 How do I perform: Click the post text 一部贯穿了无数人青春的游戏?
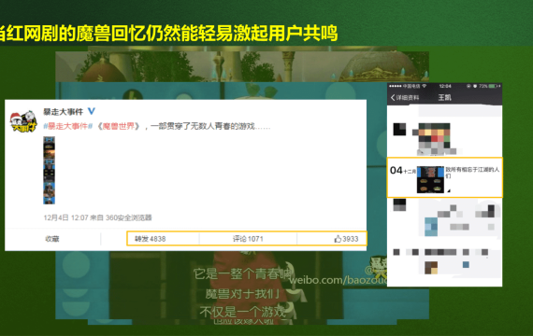(x=203, y=126)
